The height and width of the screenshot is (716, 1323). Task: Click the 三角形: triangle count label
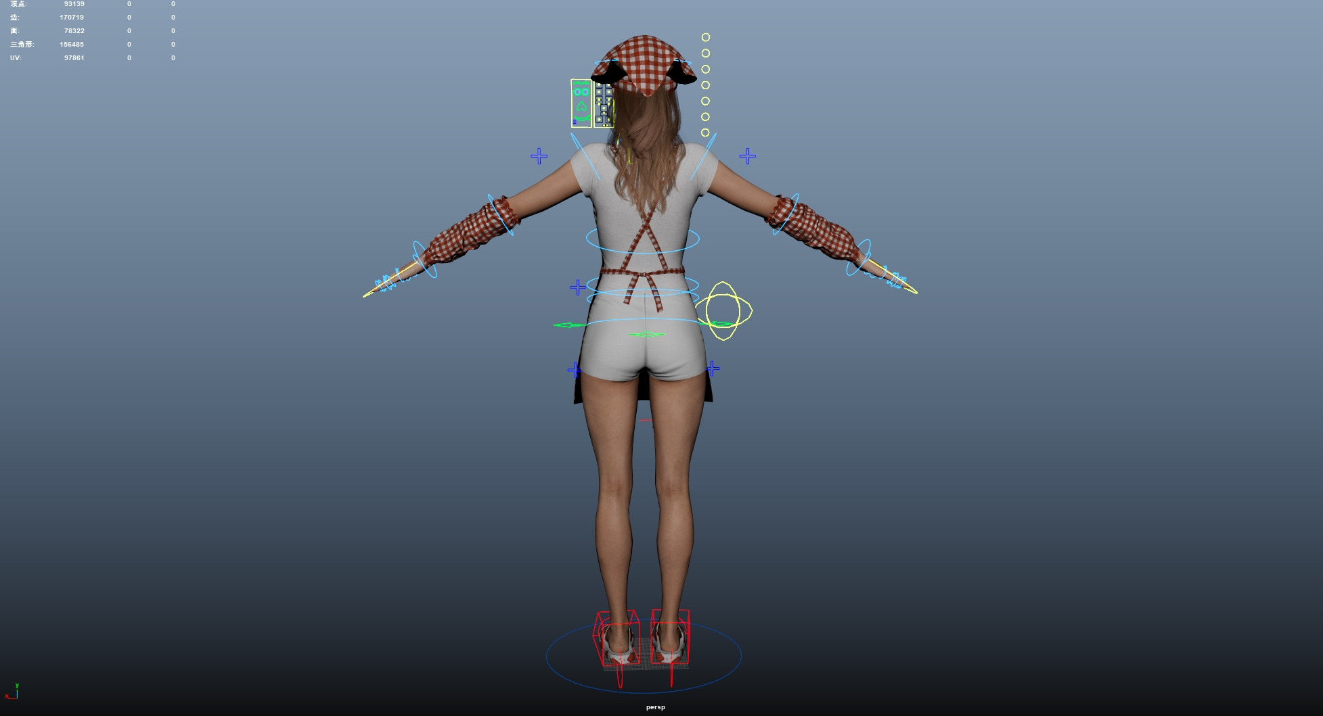[22, 45]
